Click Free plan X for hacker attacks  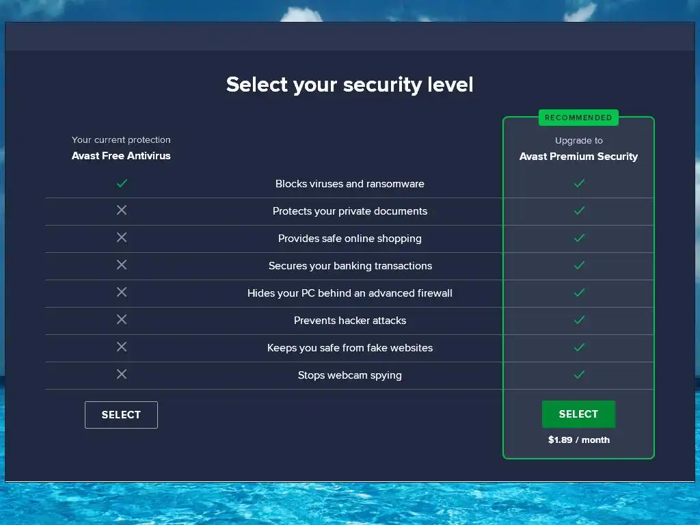[122, 320]
